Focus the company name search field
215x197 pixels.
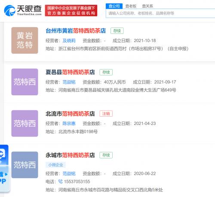click(x=160, y=13)
